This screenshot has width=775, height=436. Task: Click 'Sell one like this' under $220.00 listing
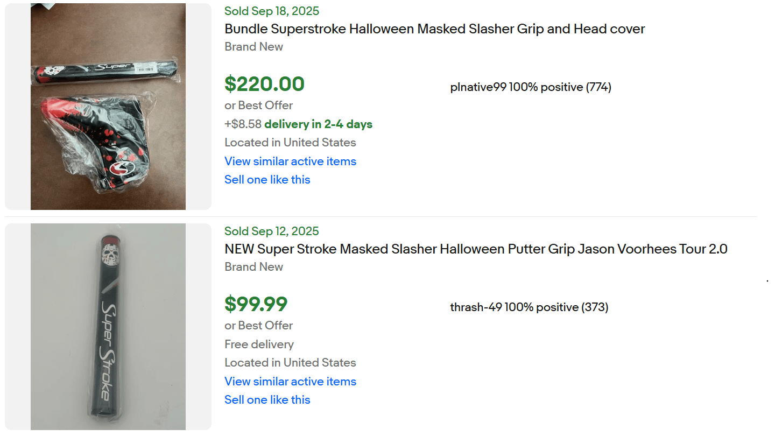tap(267, 180)
